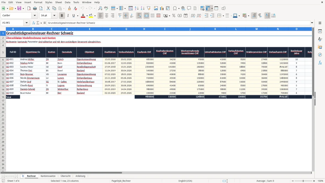This screenshot has width=325, height=183.
Task: Format cells as percent
Action: coord(174,16)
